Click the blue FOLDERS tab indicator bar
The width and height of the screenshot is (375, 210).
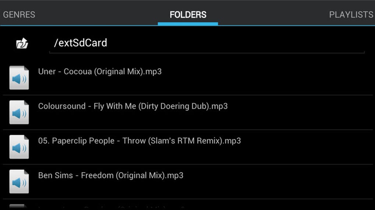tap(188, 23)
